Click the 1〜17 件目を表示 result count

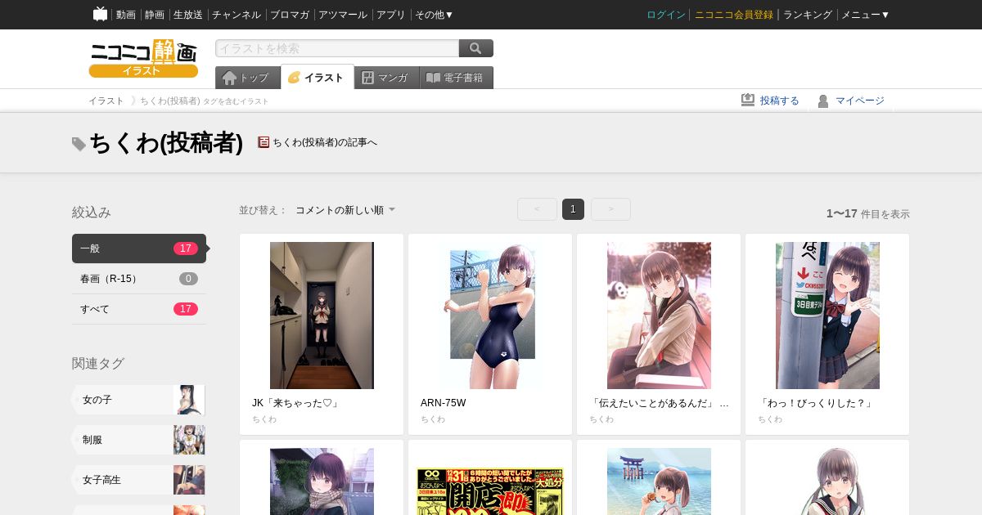point(867,213)
